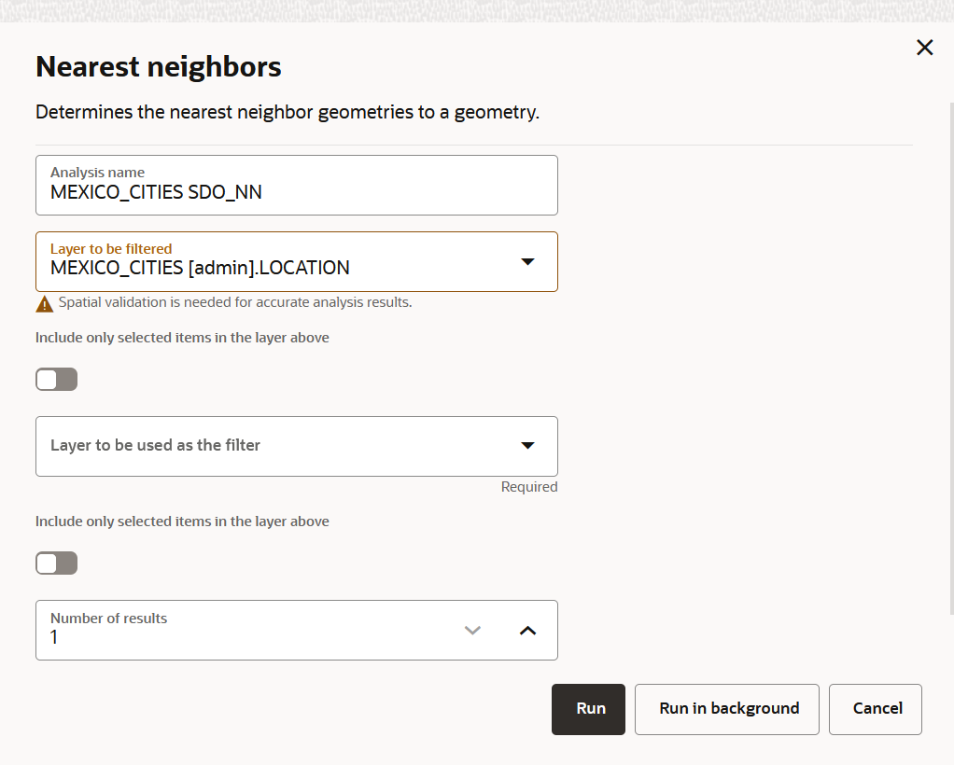Enable selected items only for the filter layer
Image resolution: width=954 pixels, height=765 pixels.
pos(57,563)
